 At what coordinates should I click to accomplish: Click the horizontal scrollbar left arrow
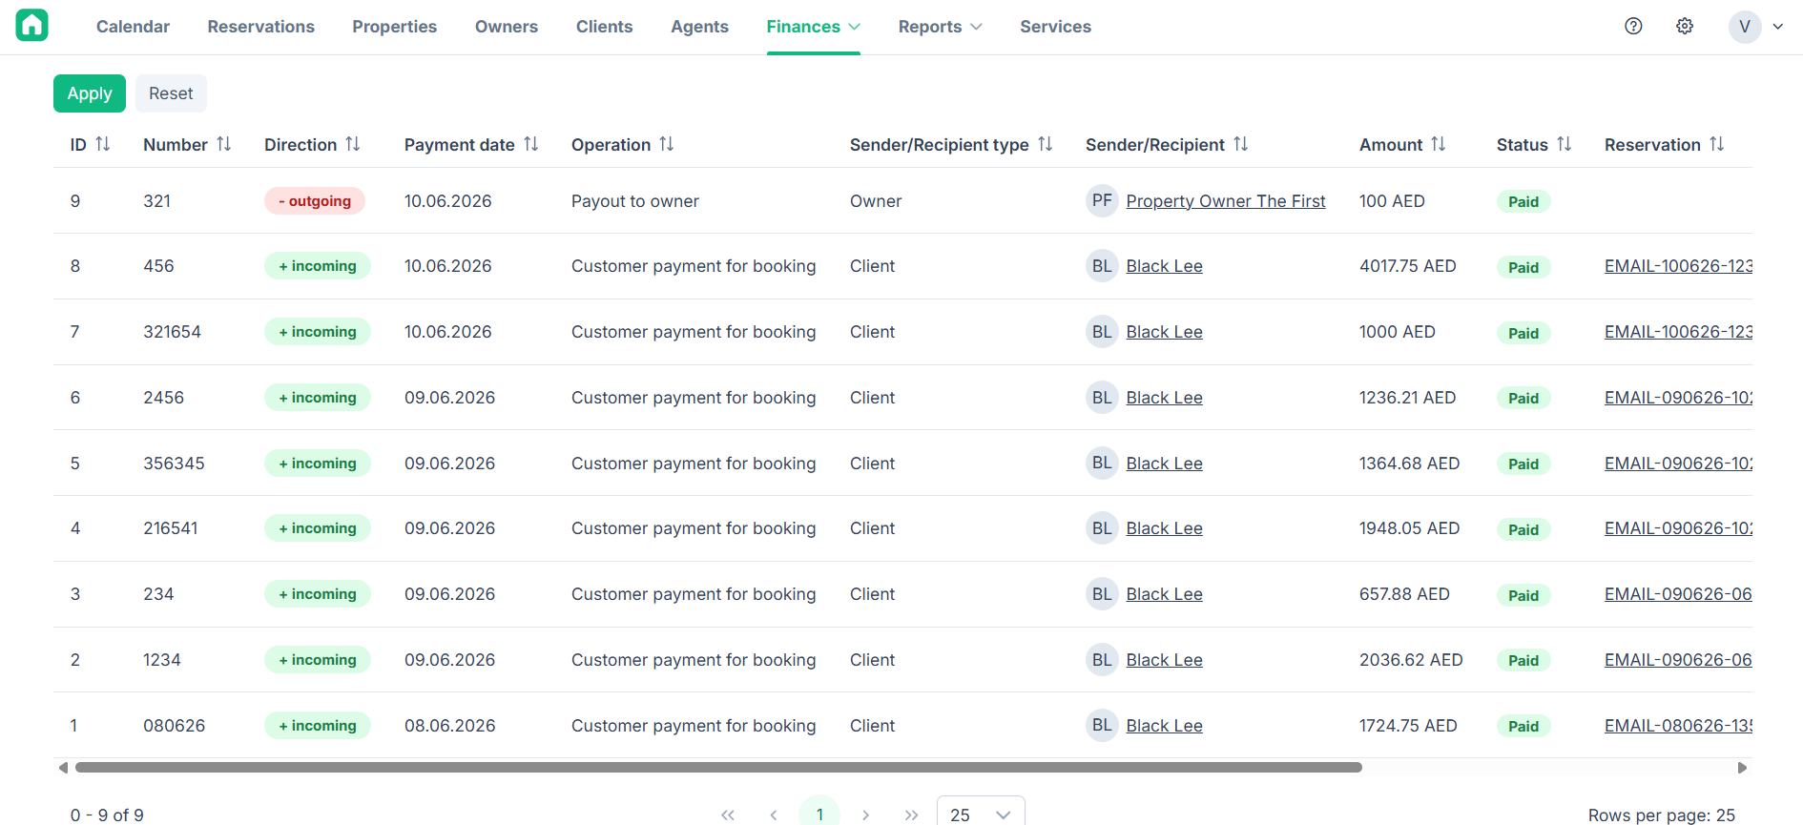click(63, 768)
